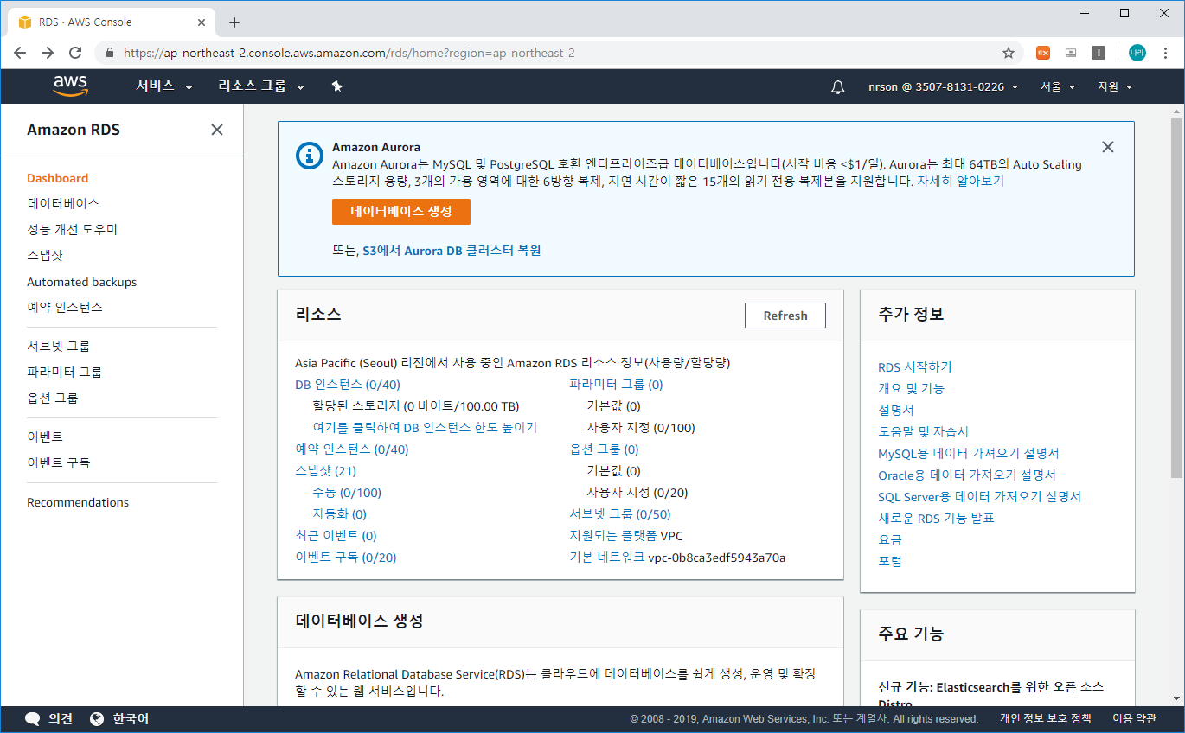Open the 옵션 그룹 (0) resource link
The image size is (1185, 733).
pos(604,449)
